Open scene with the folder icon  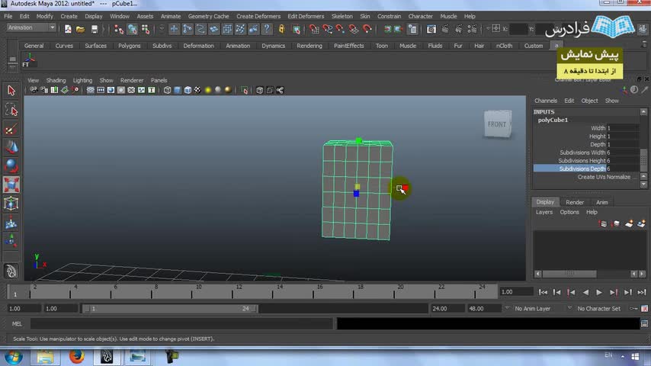coord(81,29)
